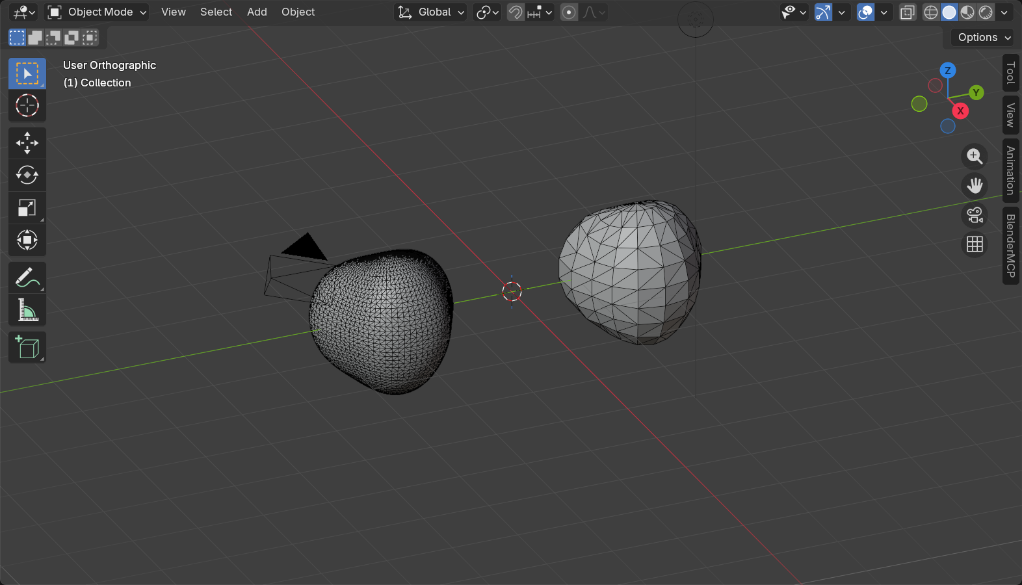Image resolution: width=1022 pixels, height=585 pixels.
Task: Pick the Add Cube tool
Action: (x=27, y=347)
